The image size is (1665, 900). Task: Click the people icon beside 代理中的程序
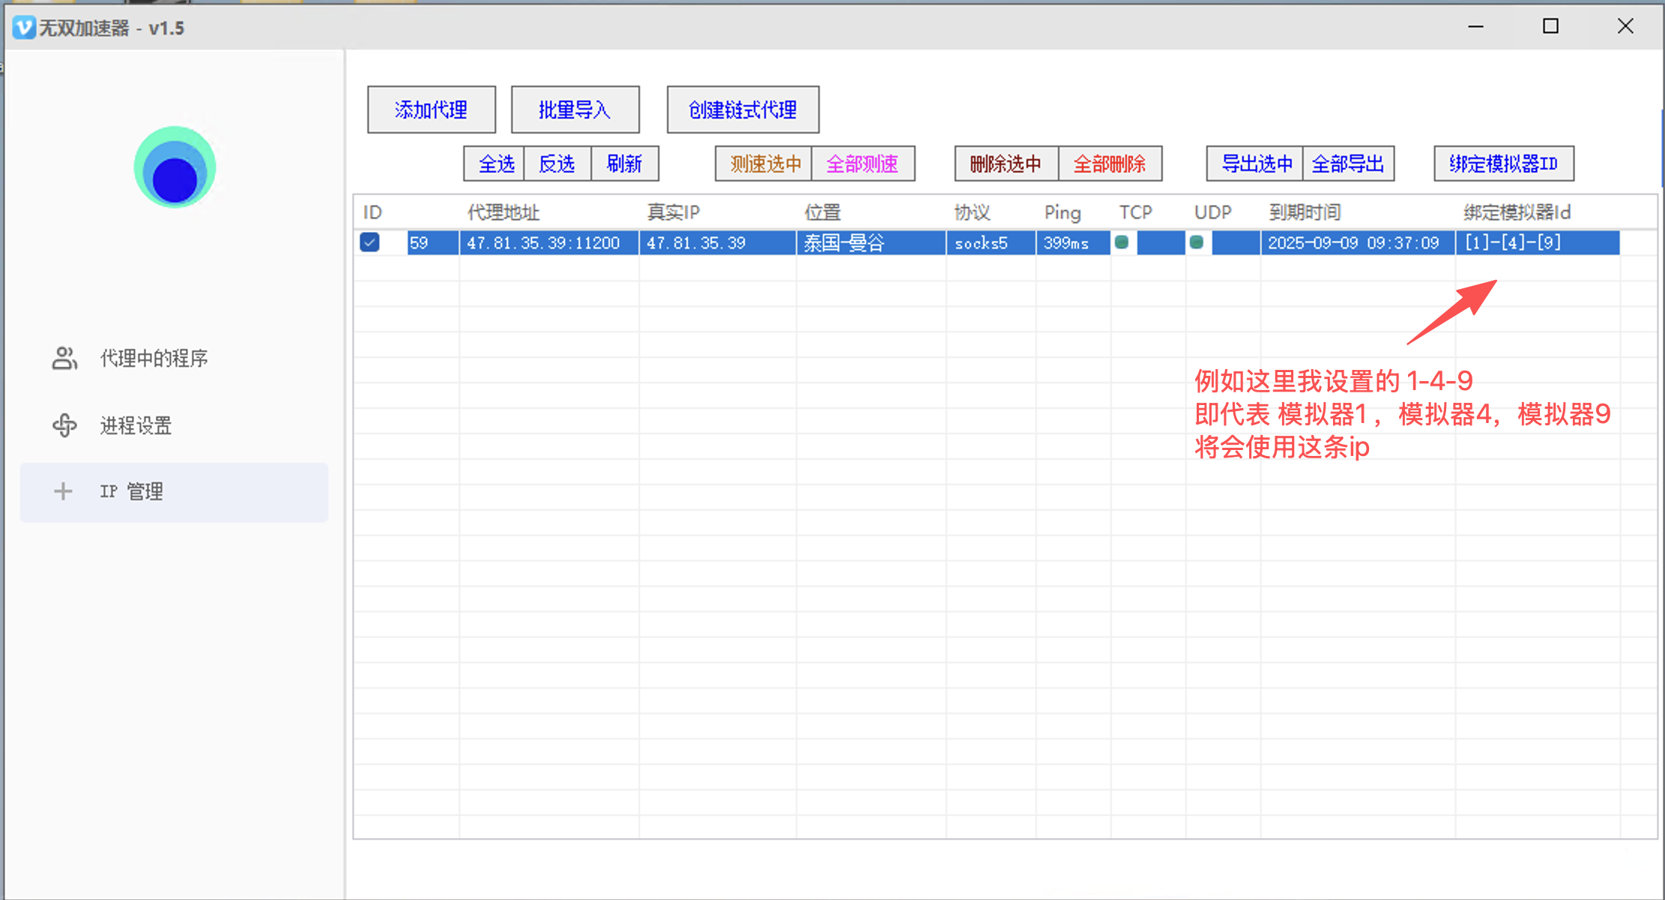[x=64, y=358]
